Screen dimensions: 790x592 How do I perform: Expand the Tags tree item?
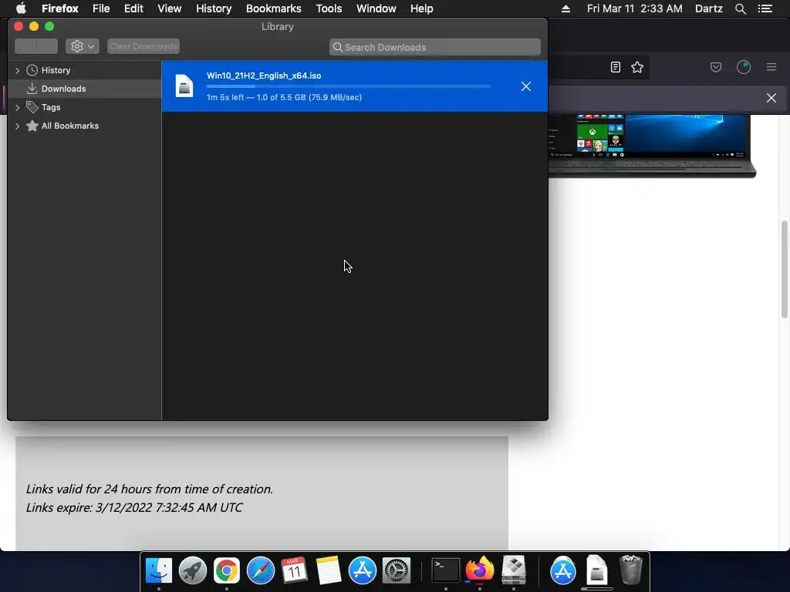click(x=18, y=107)
